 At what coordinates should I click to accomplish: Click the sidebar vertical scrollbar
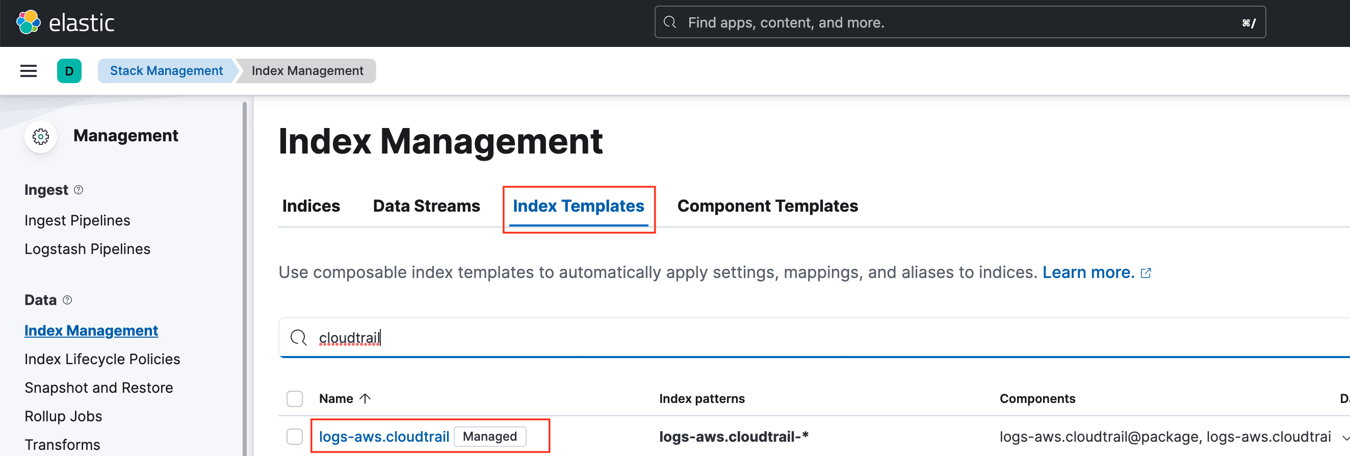tap(245, 278)
